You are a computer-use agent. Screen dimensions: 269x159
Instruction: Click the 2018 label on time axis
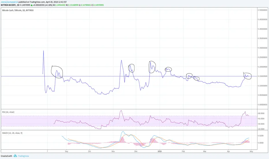pyautogui.click(x=160, y=151)
